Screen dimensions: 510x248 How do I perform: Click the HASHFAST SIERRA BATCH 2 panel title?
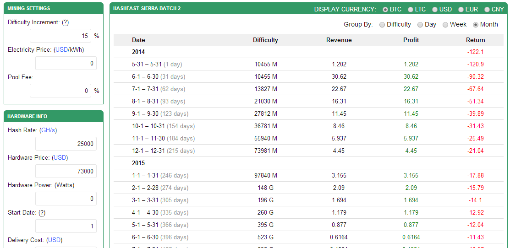point(147,8)
